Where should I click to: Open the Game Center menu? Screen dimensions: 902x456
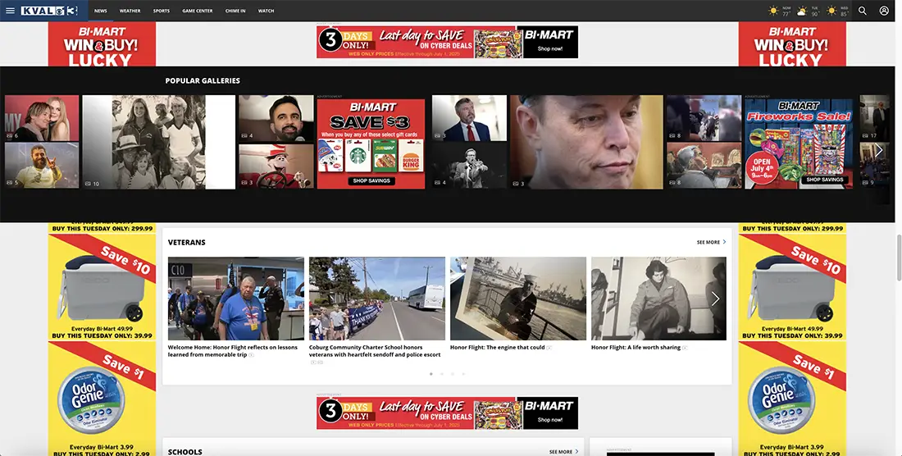tap(198, 11)
